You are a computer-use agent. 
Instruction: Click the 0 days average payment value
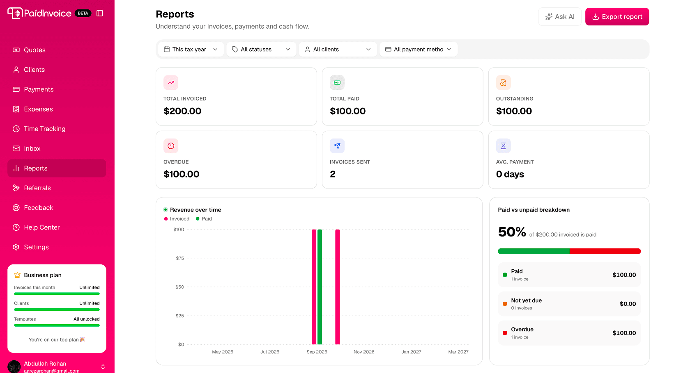pyautogui.click(x=510, y=174)
